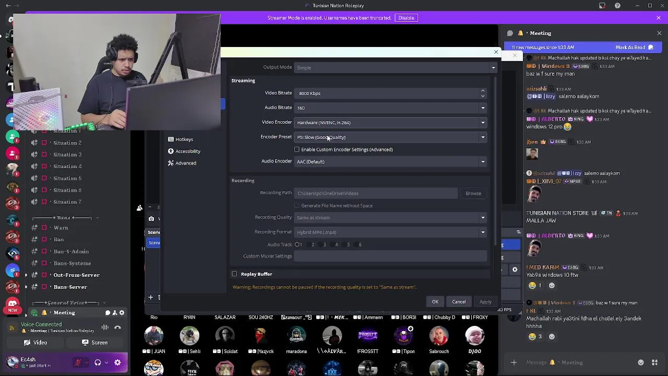Viewport: 668px width, 376px height.
Task: Open Discord User Settings gear
Action: 117,362
